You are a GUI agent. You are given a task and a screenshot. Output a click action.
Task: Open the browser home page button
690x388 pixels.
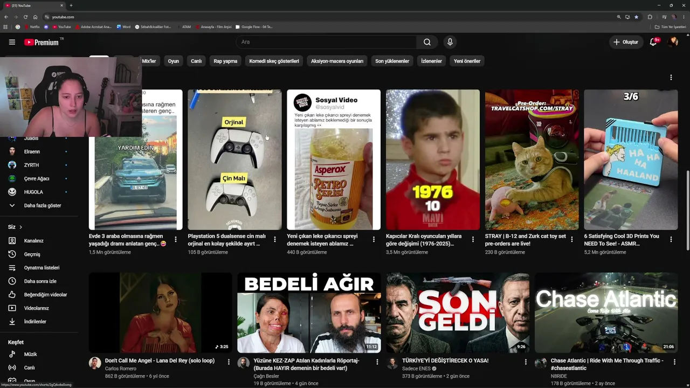point(36,17)
